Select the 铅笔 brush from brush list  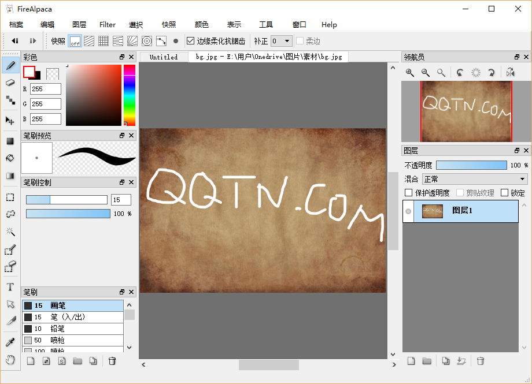pyautogui.click(x=72, y=329)
